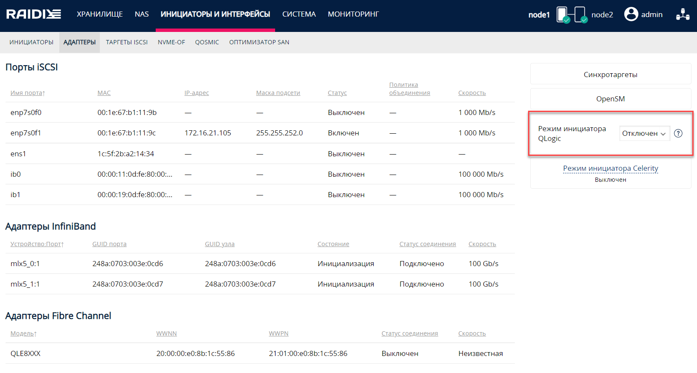Click IP address 172.16.21.105
The height and width of the screenshot is (373, 697).
(x=208, y=133)
